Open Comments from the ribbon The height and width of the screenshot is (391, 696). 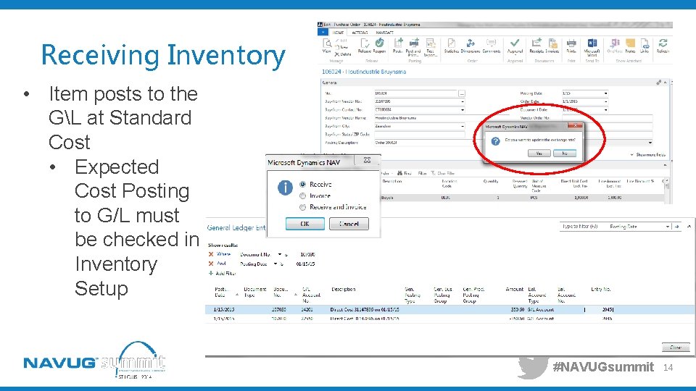tap(491, 46)
